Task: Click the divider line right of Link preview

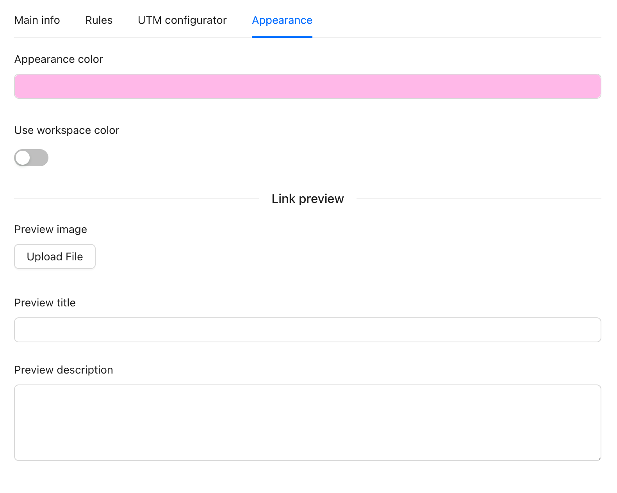Action: (x=478, y=199)
